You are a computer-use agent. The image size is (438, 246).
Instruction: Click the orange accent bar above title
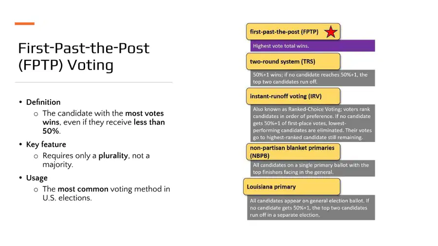tap(25, 24)
